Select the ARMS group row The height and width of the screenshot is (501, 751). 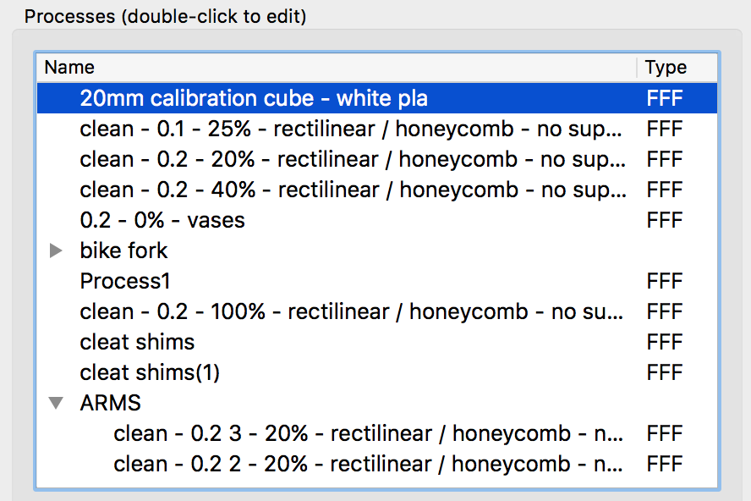coord(377,403)
